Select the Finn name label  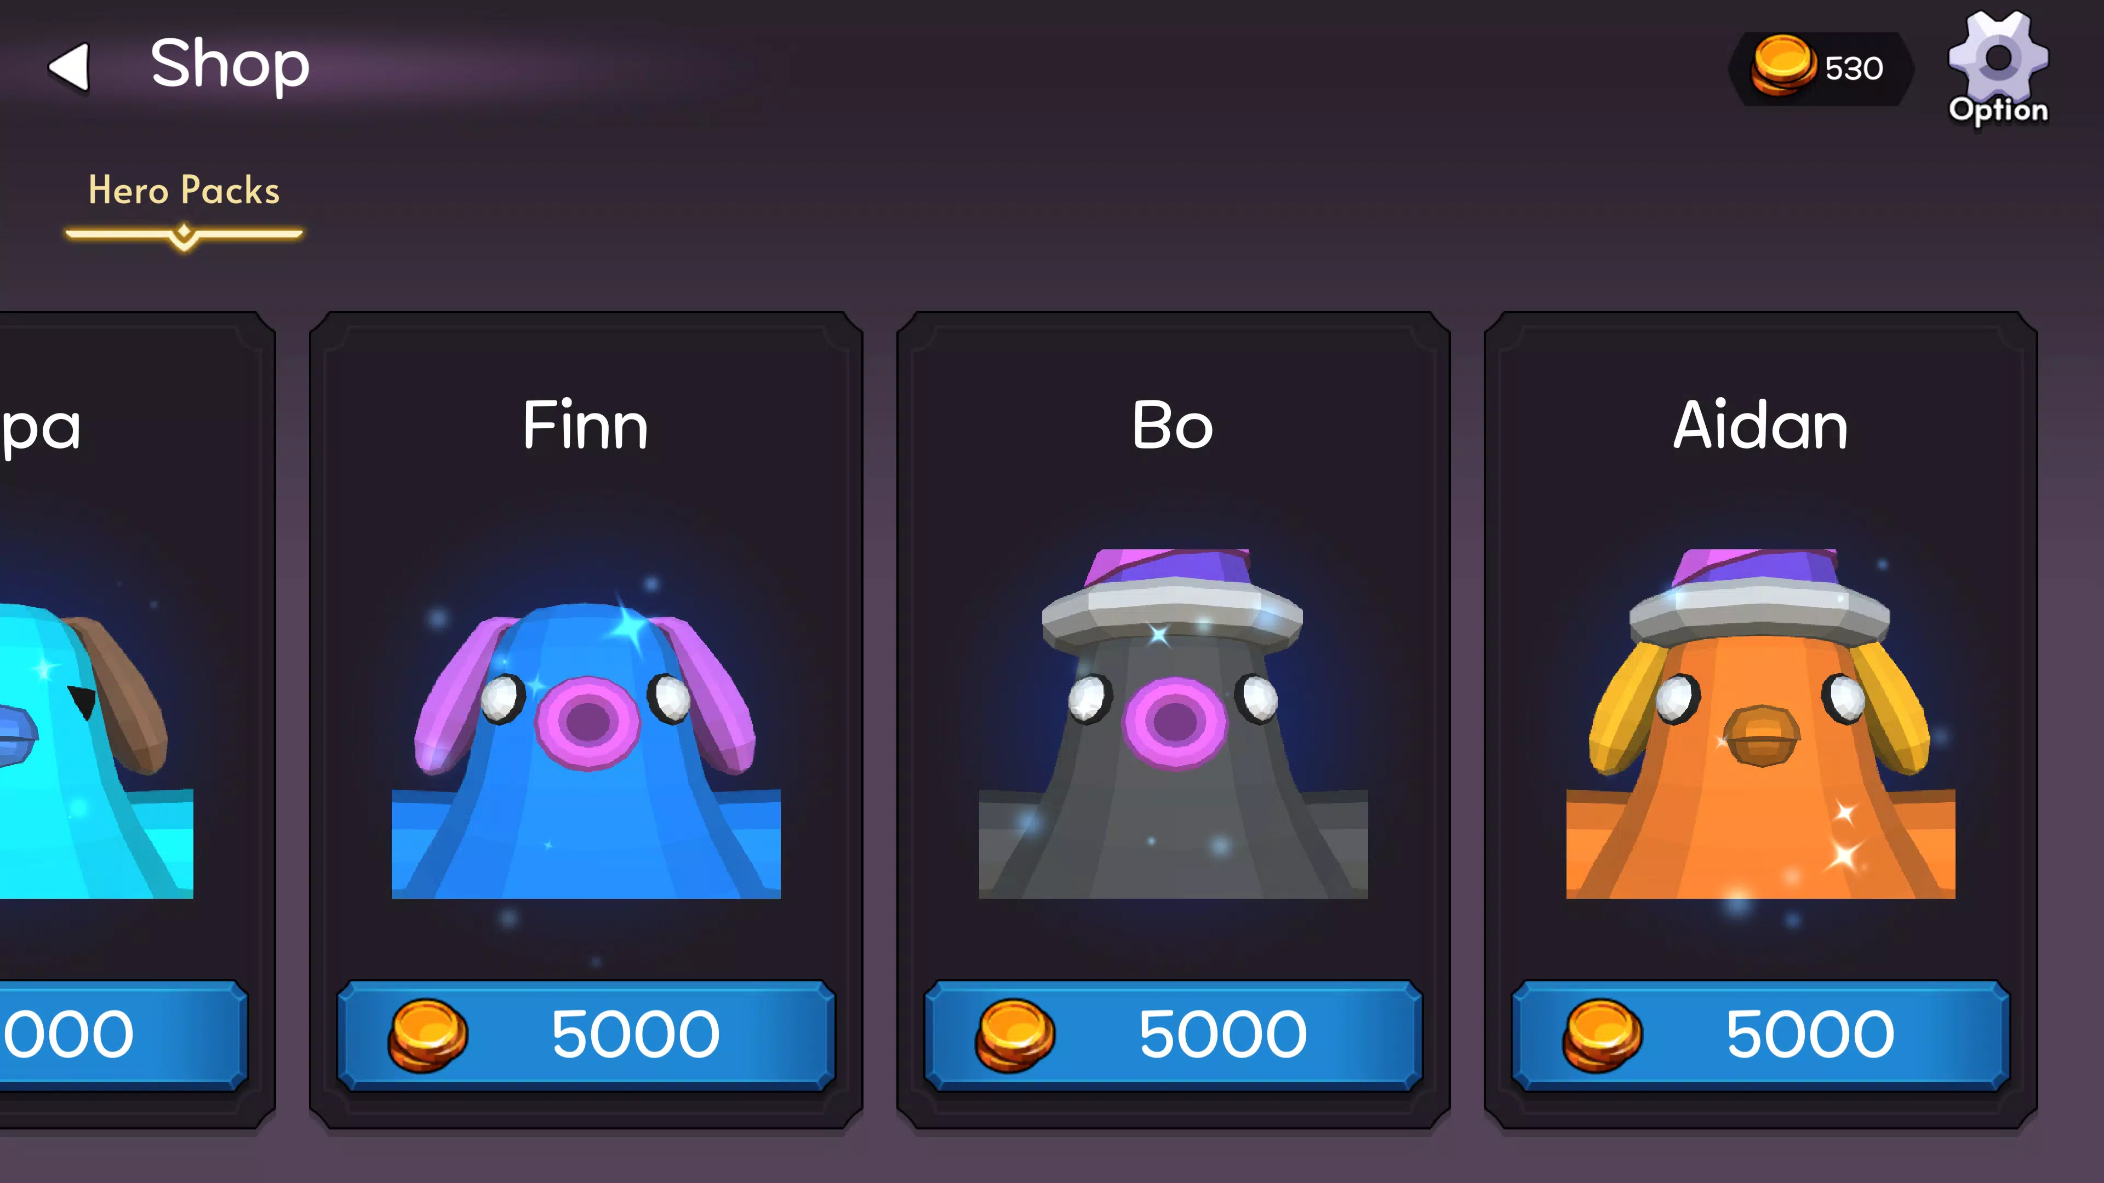[586, 424]
